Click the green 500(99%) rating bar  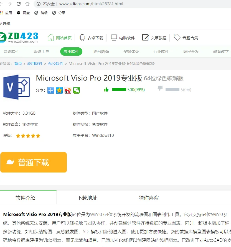click(119, 89)
